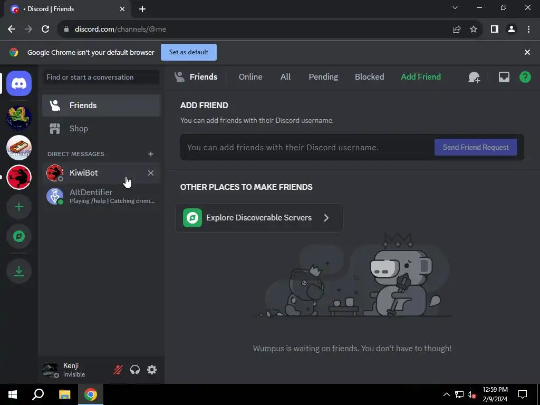Toggle the browser side panel icon
540x405 pixels.
tap(495, 30)
